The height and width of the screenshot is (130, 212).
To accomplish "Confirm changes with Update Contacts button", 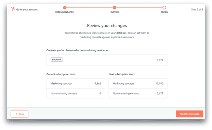I will (189, 114).
